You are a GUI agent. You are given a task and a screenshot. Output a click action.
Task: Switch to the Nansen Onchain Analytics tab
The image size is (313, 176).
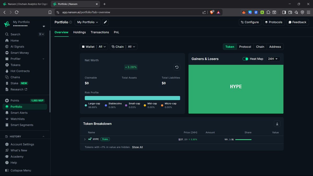[x=25, y=4]
